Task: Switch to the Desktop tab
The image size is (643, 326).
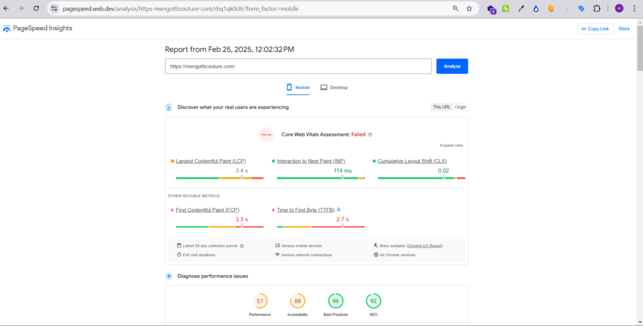Action: [x=334, y=87]
